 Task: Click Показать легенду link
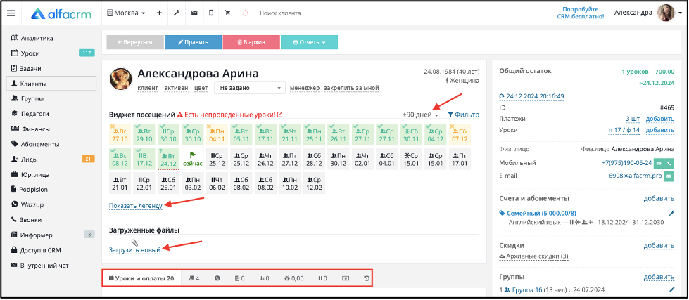136,206
